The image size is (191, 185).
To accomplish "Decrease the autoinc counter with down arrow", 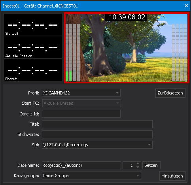I will point(138,167).
